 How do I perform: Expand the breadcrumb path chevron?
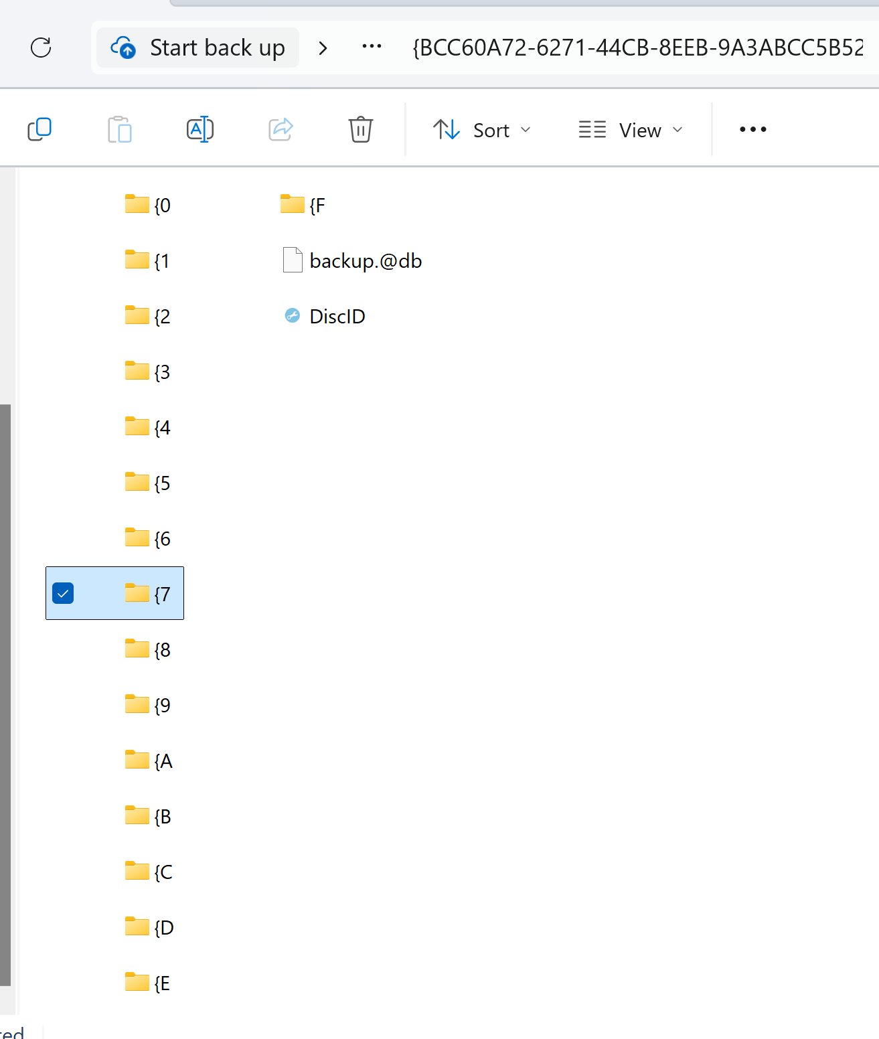pyautogui.click(x=323, y=48)
